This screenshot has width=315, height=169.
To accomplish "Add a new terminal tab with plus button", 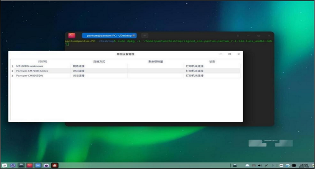I will [145, 36].
